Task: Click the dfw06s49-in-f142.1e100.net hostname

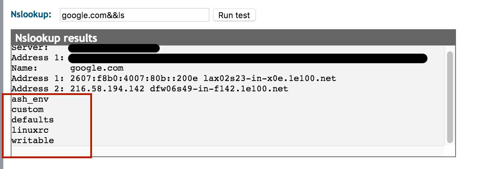Action: click(219, 89)
